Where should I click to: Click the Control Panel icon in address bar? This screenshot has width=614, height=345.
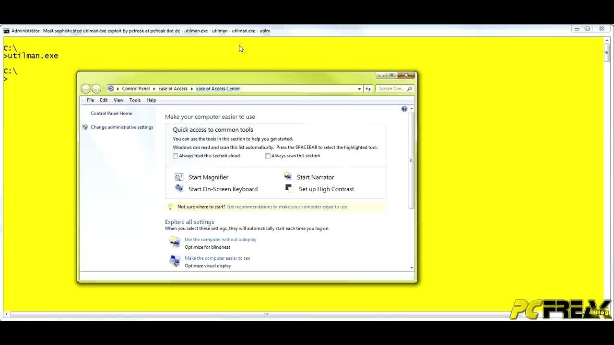[111, 88]
